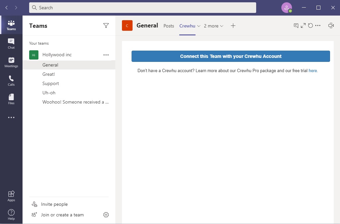Click Join or create a team
This screenshot has width=340, height=224.
point(62,215)
